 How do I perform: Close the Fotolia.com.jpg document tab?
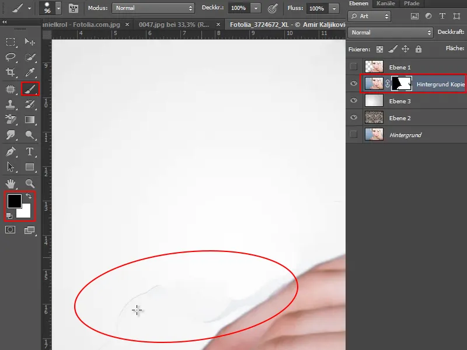click(127, 24)
